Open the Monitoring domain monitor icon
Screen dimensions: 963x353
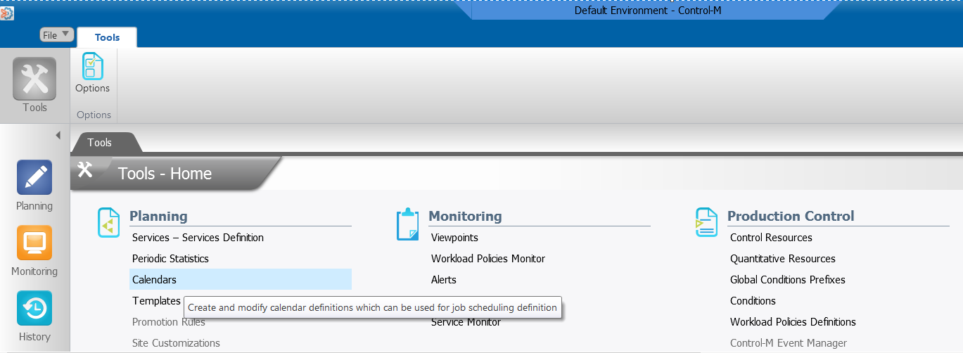point(34,243)
